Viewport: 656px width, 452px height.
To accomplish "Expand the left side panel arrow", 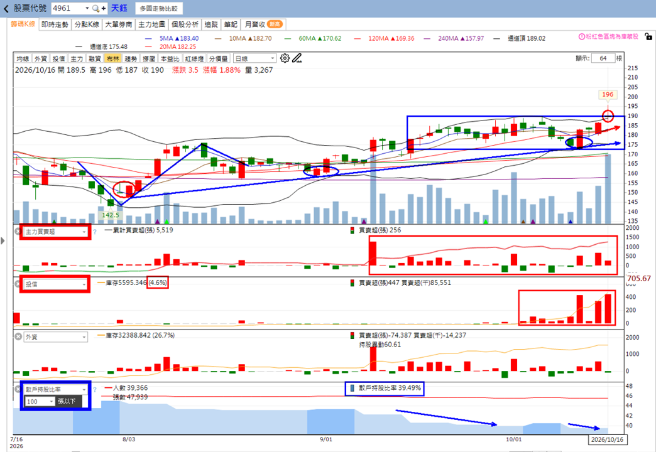I will (x=3, y=240).
